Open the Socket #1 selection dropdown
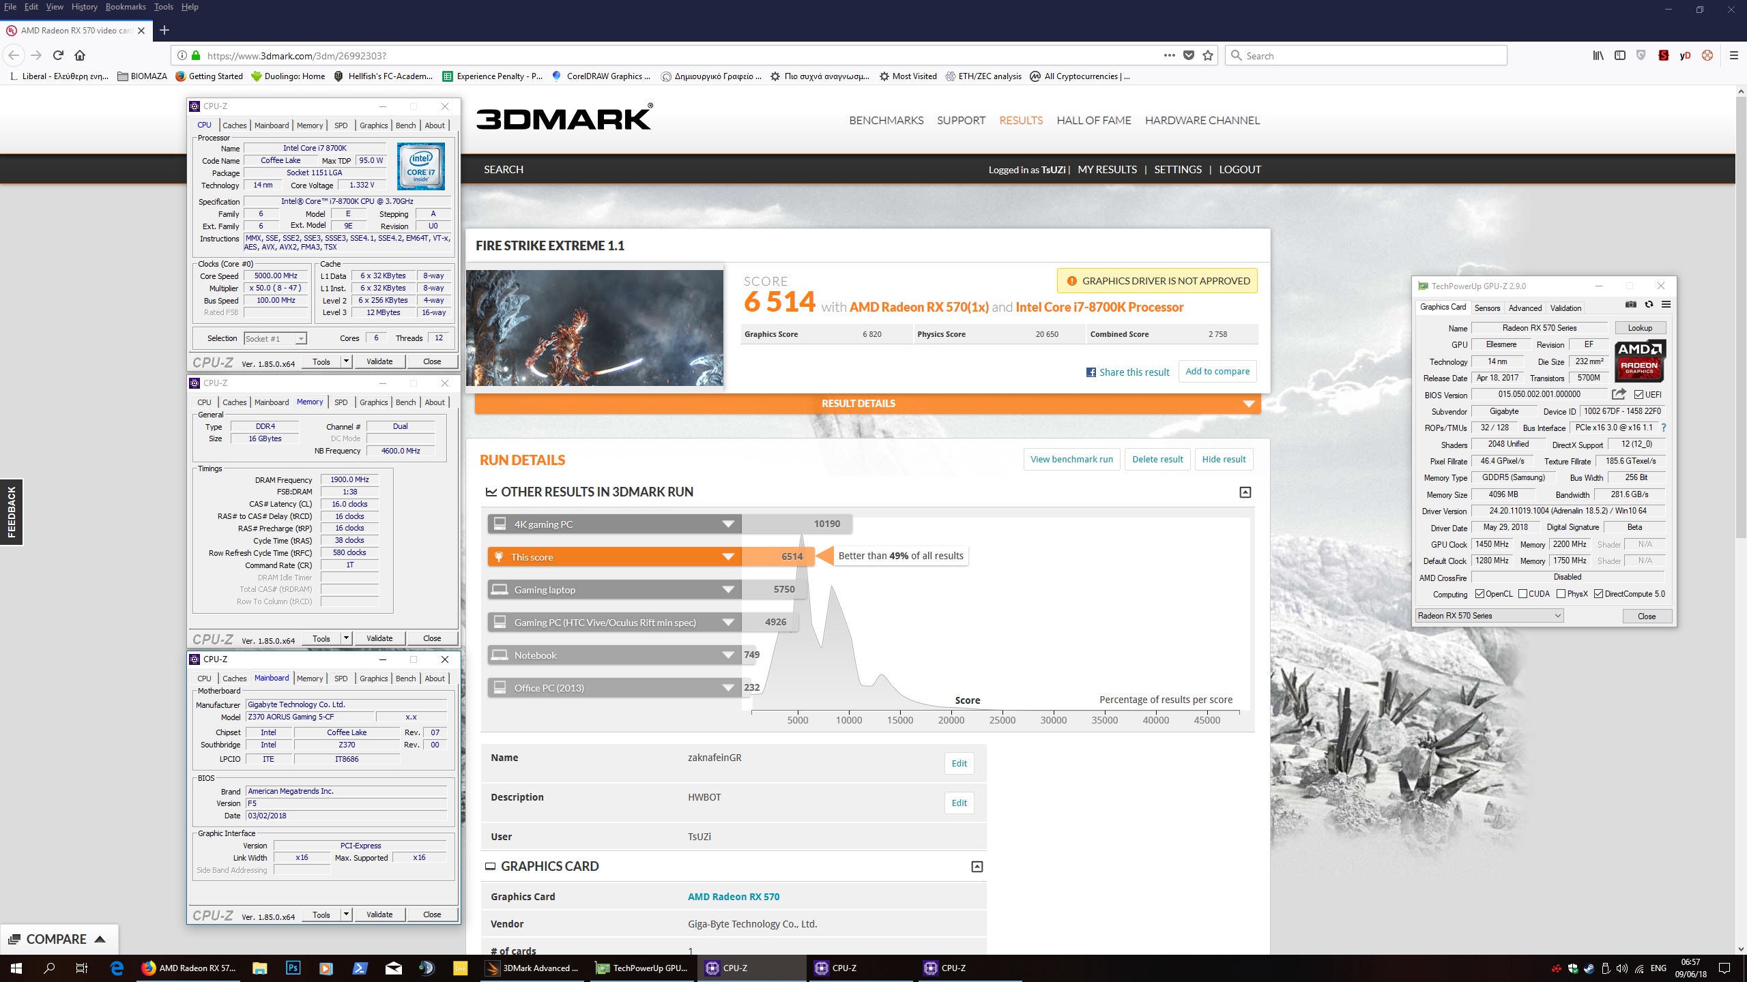 276,338
